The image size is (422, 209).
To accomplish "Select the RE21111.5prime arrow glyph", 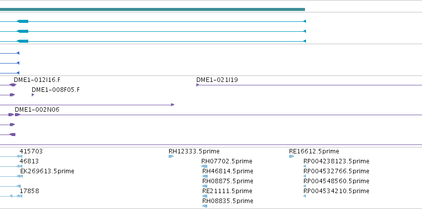I will pyautogui.click(x=205, y=196).
